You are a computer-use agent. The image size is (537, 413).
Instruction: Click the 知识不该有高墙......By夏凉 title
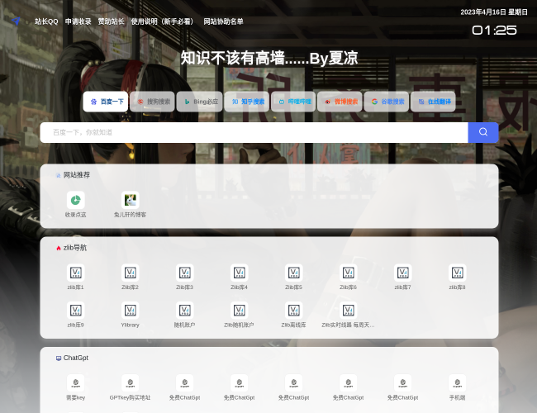coord(269,58)
